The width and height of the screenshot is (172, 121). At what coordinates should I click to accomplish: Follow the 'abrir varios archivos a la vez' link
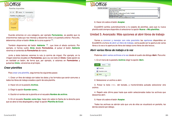(x=116, y=55)
